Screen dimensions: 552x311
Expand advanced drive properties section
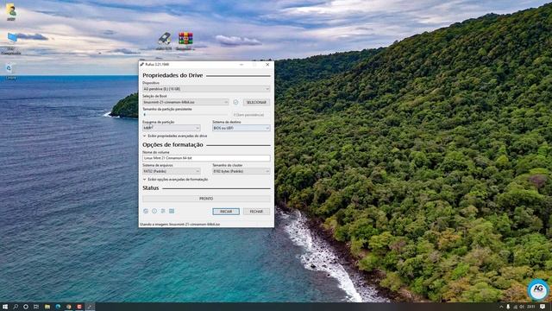[x=175, y=136]
